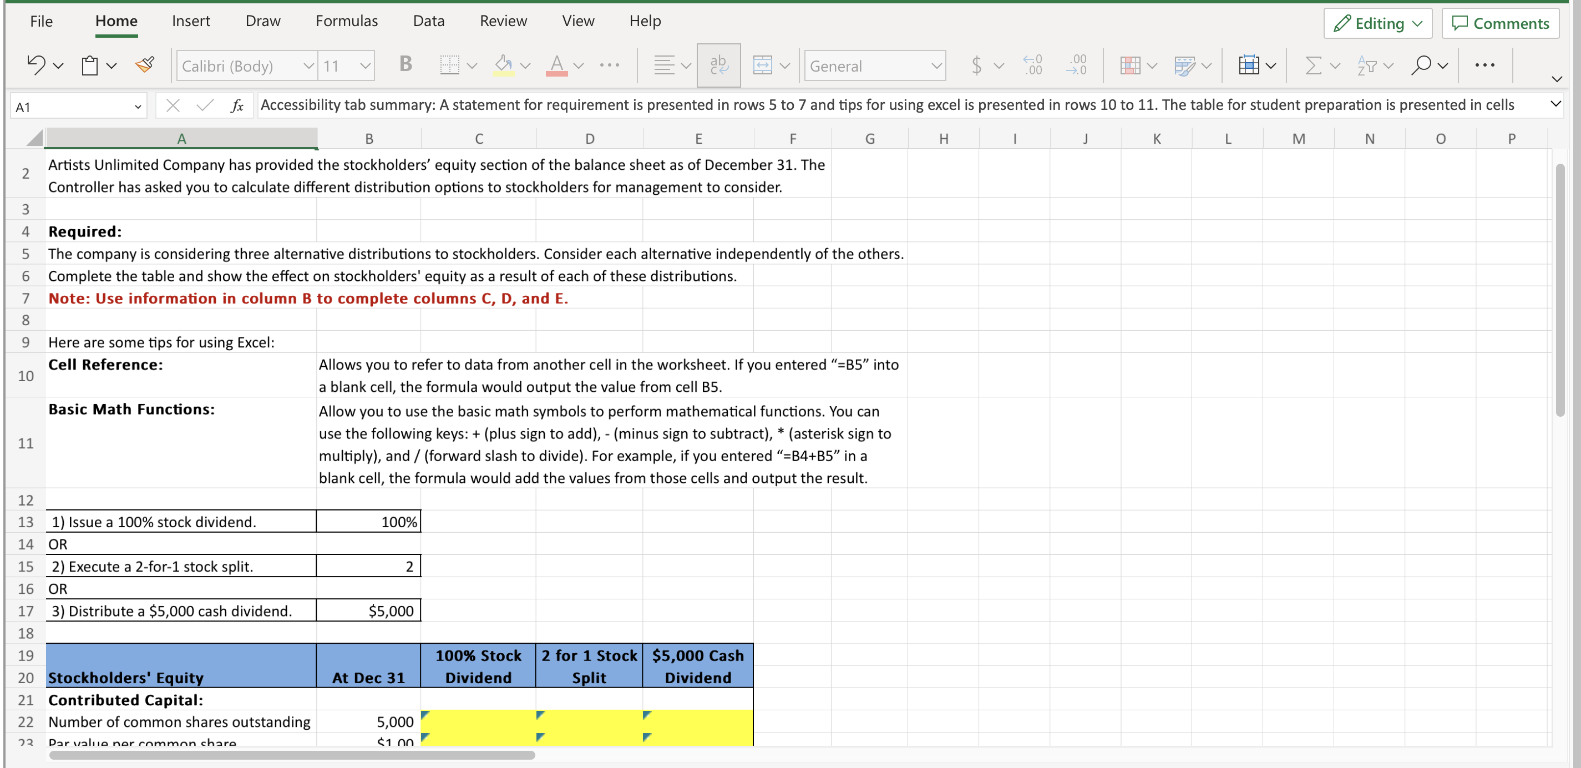The width and height of the screenshot is (1581, 768).
Task: Apply currency number format
Action: [x=977, y=64]
